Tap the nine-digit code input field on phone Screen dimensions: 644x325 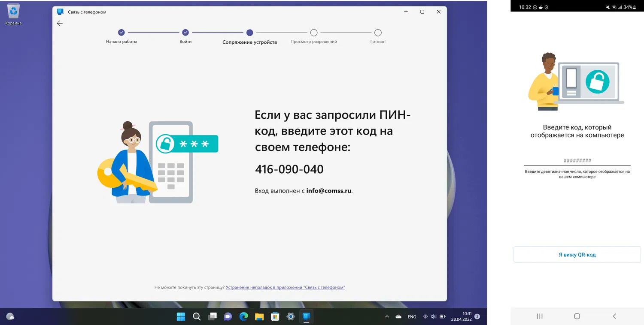coord(577,160)
